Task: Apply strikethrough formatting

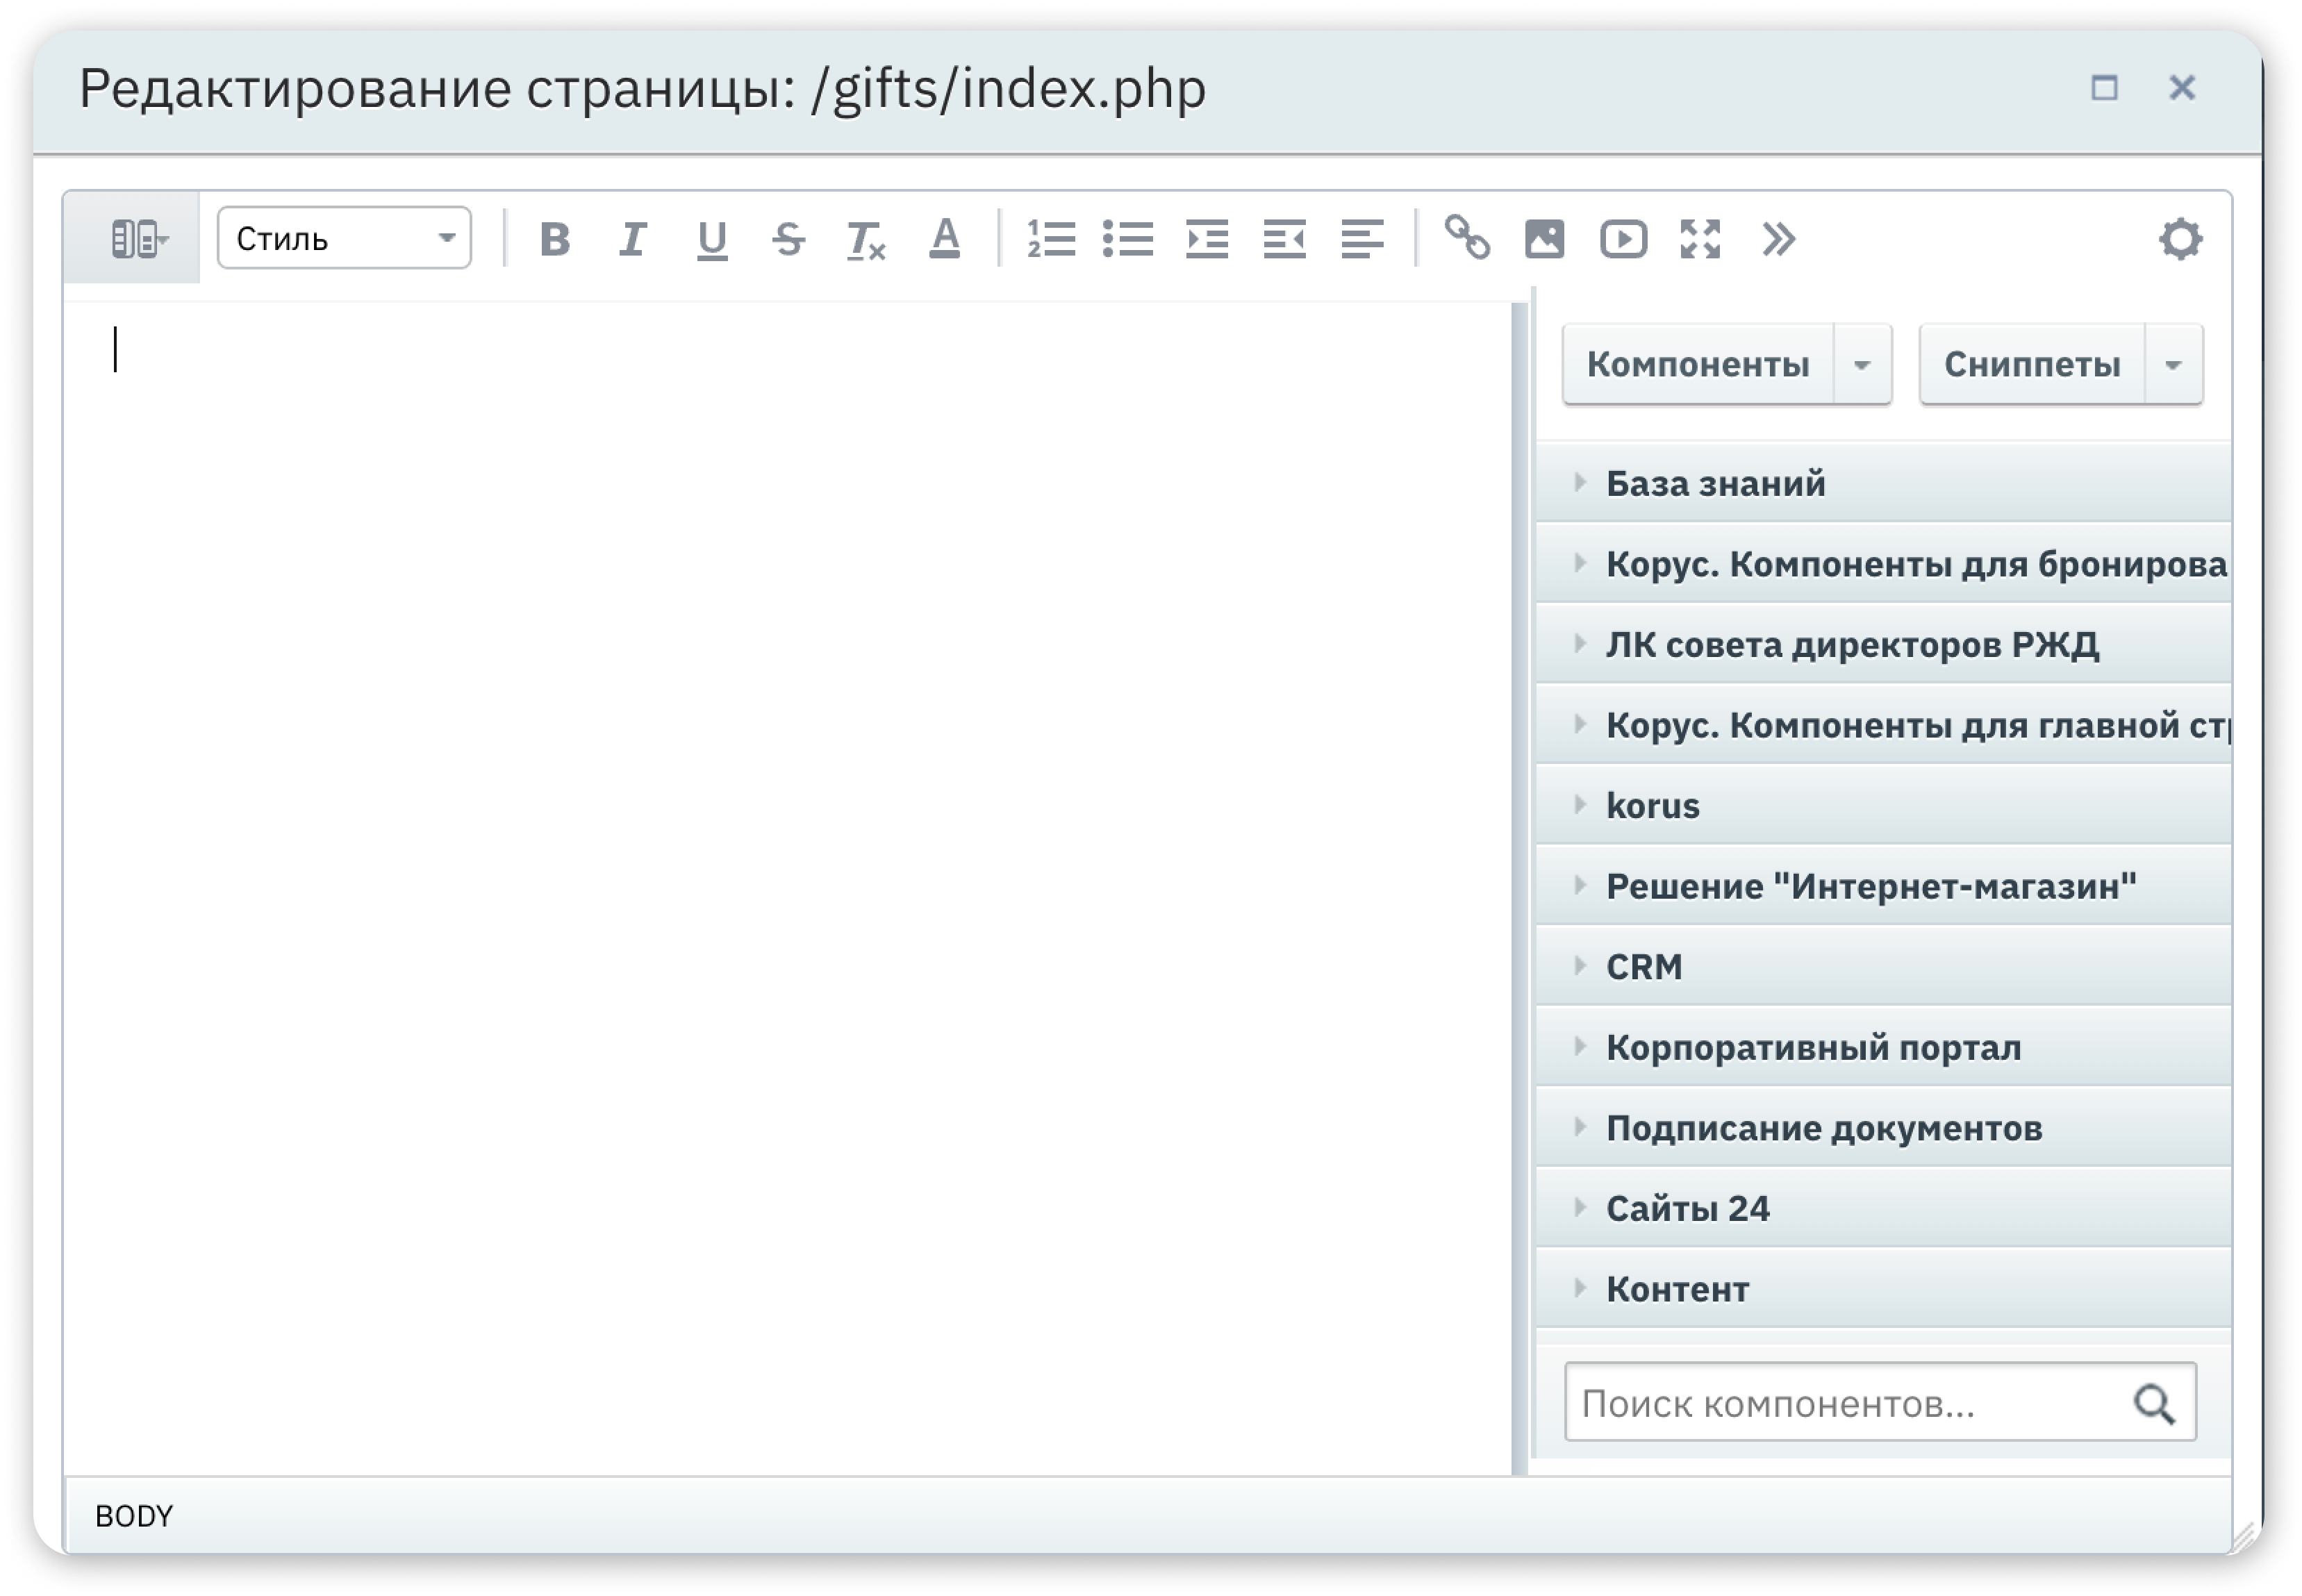Action: click(x=789, y=239)
